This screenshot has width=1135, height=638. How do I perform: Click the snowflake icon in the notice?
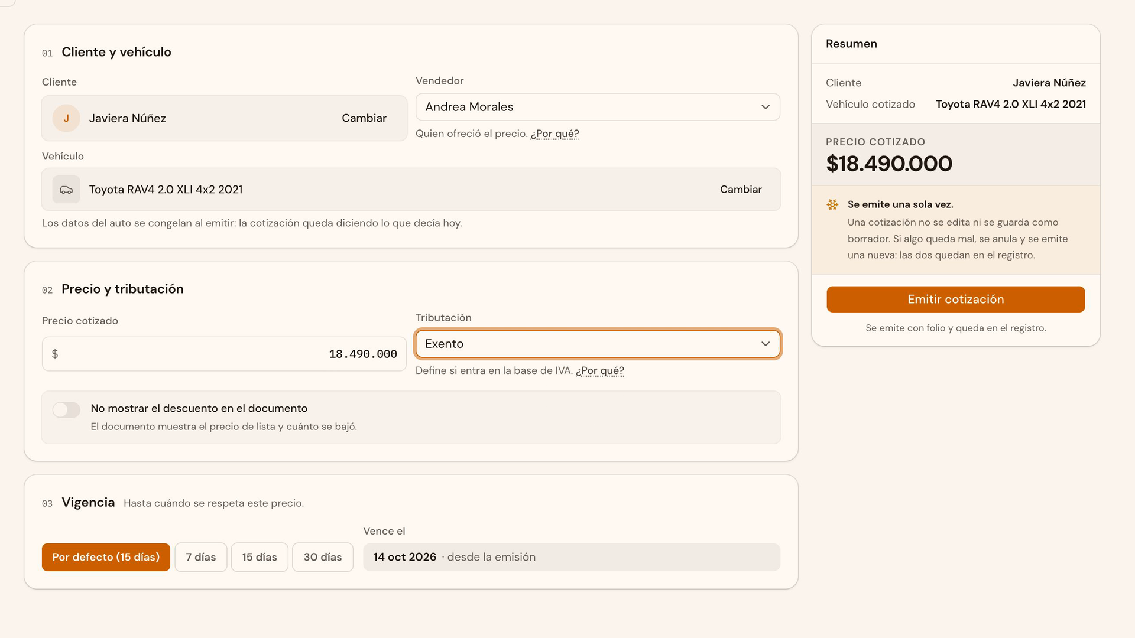pos(832,204)
